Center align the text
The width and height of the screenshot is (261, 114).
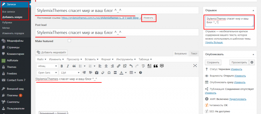click(106, 66)
